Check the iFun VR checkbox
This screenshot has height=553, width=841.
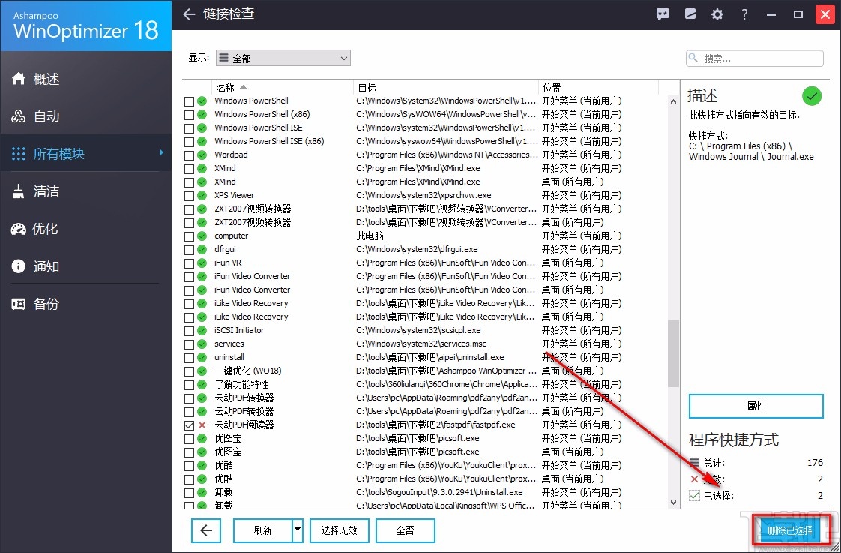[189, 263]
